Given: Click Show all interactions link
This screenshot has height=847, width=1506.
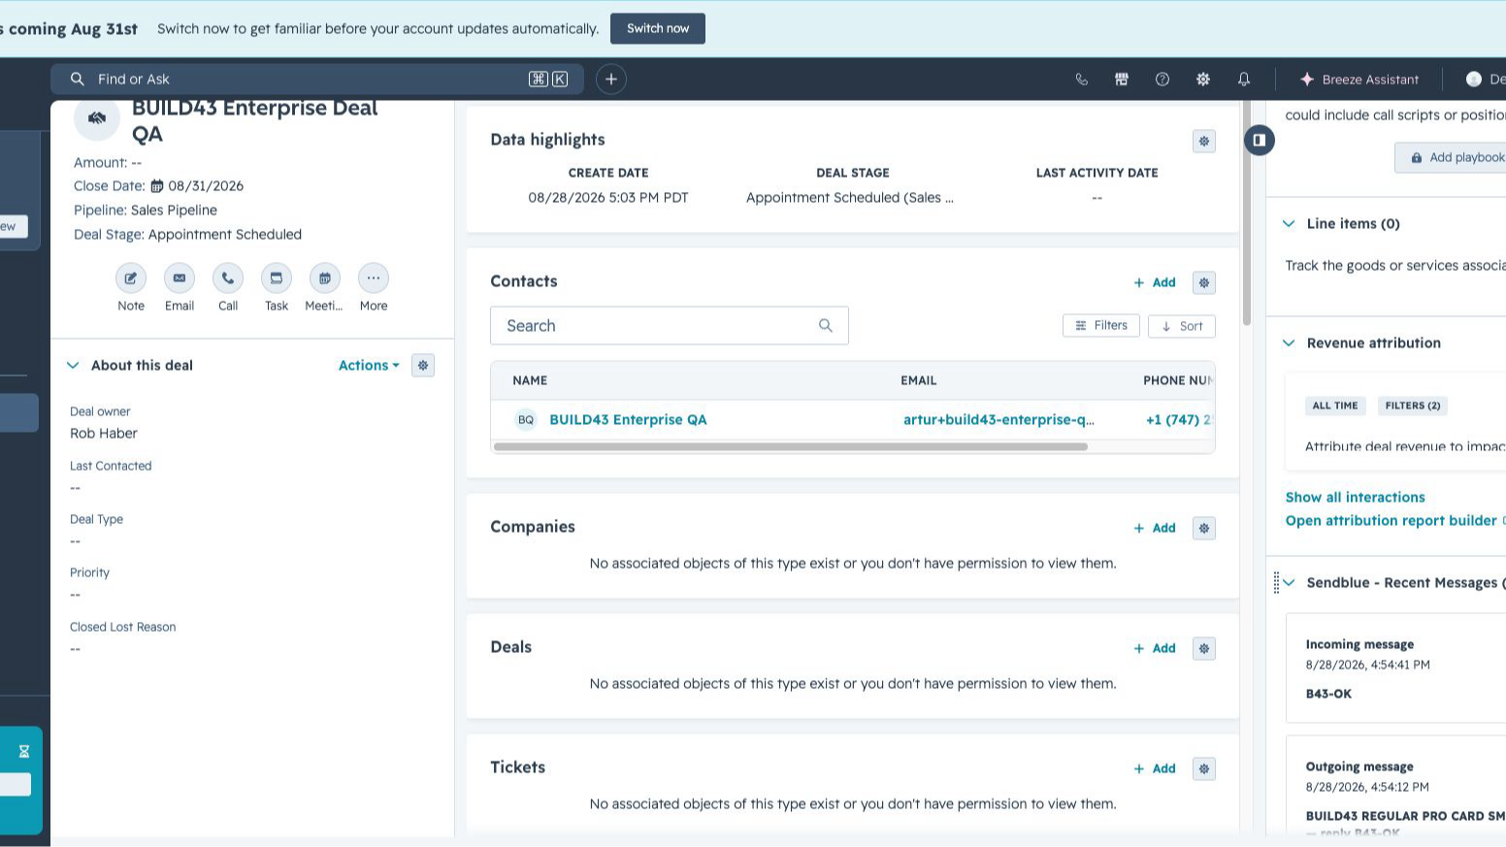Looking at the screenshot, I should tap(1355, 498).
